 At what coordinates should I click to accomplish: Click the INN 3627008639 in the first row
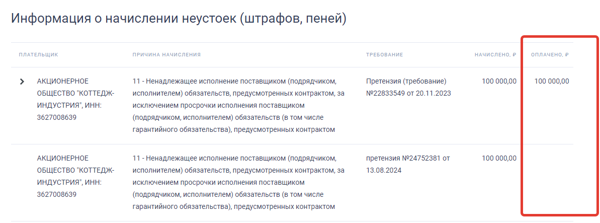[x=56, y=117]
